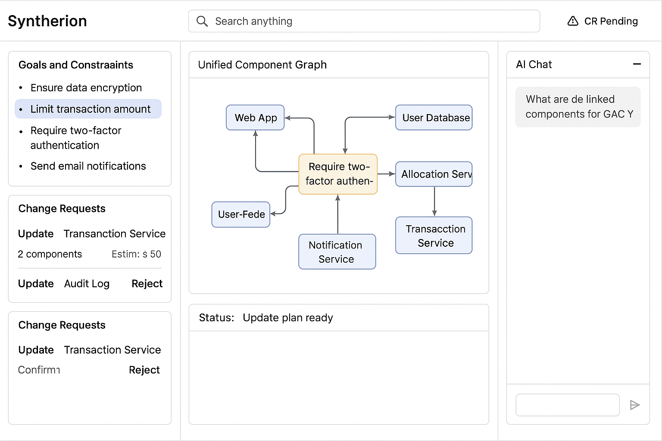Select the Web App graph node
Viewport: 662px width, 441px height.
255,118
